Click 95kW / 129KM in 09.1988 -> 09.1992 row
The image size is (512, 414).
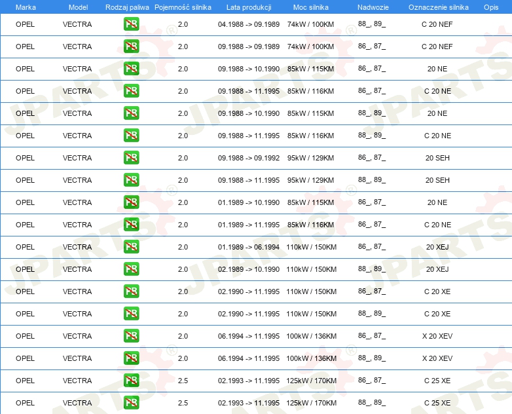tap(310, 158)
